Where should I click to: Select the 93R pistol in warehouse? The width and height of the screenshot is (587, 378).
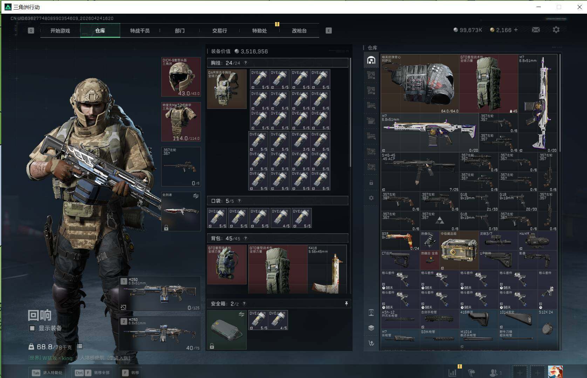pyautogui.click(x=400, y=241)
